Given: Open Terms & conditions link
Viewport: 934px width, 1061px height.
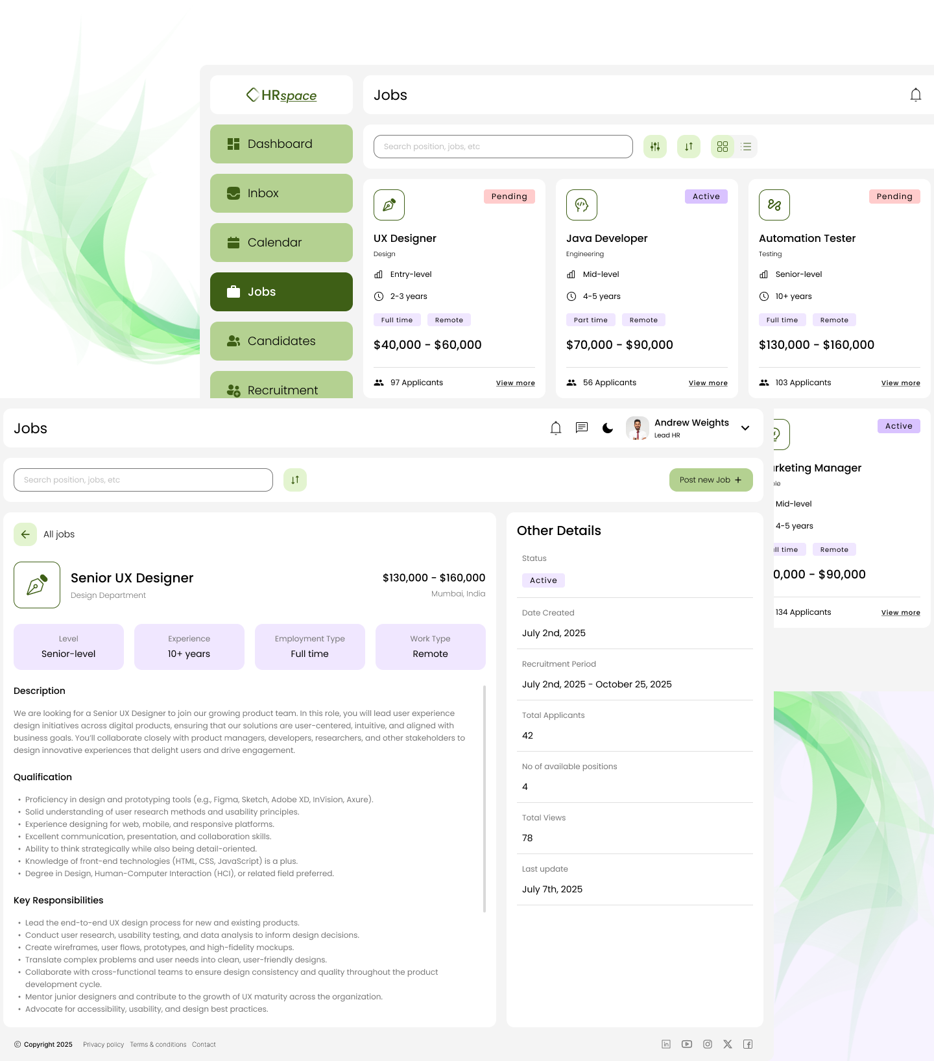Looking at the screenshot, I should 158,1044.
